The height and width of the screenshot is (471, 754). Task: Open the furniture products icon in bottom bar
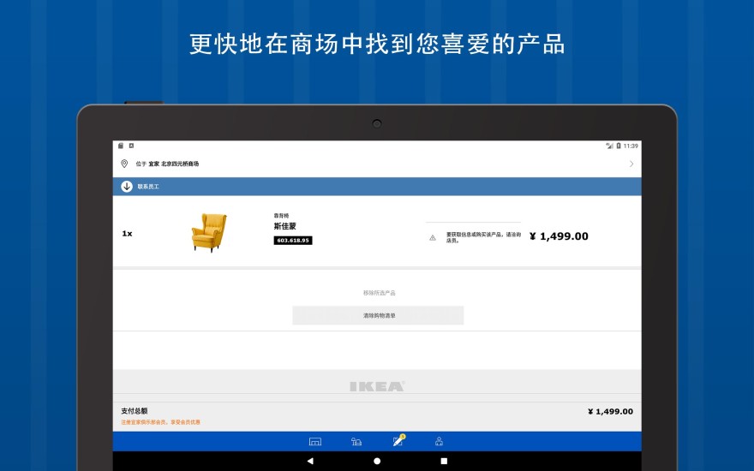click(356, 441)
